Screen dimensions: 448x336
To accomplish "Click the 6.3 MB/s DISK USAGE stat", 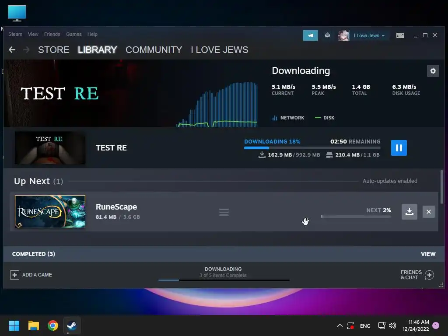I will click(x=406, y=90).
